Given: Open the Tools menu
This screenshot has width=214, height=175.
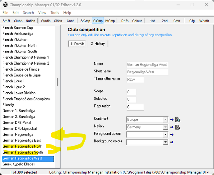Looking at the screenshot, I should click(55, 13).
